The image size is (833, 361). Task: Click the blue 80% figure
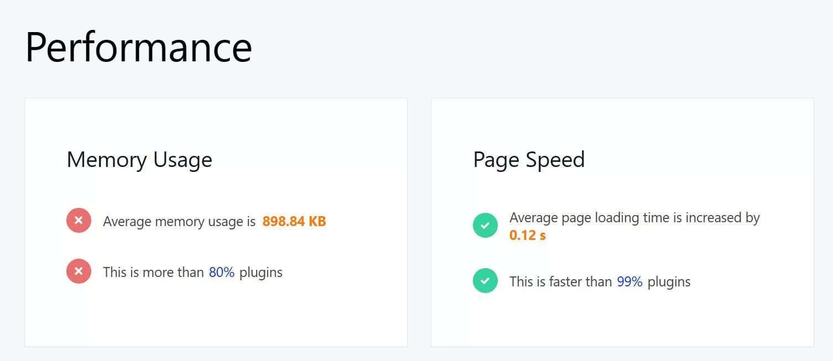[222, 272]
